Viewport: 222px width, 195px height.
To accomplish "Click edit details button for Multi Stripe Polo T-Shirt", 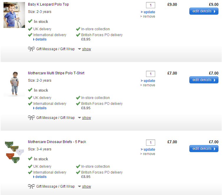I will pos(203,80).
